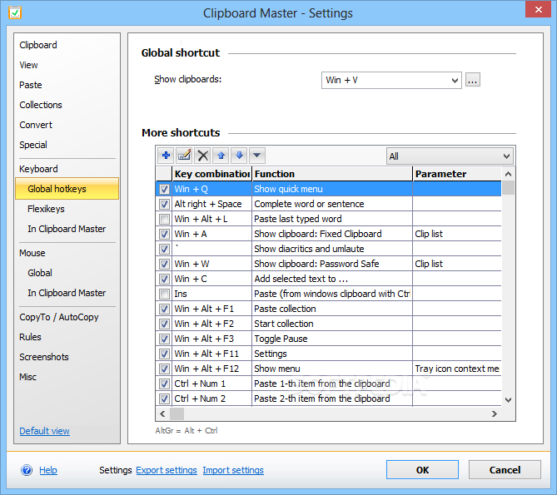557x495 pixels.
Task: Click the Default view link
Action: pyautogui.click(x=44, y=431)
